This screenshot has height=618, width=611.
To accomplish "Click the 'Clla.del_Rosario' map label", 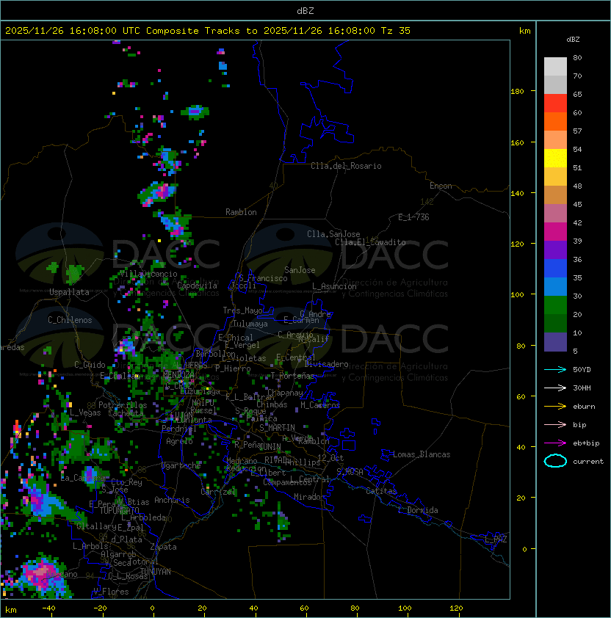I will click(x=346, y=166).
